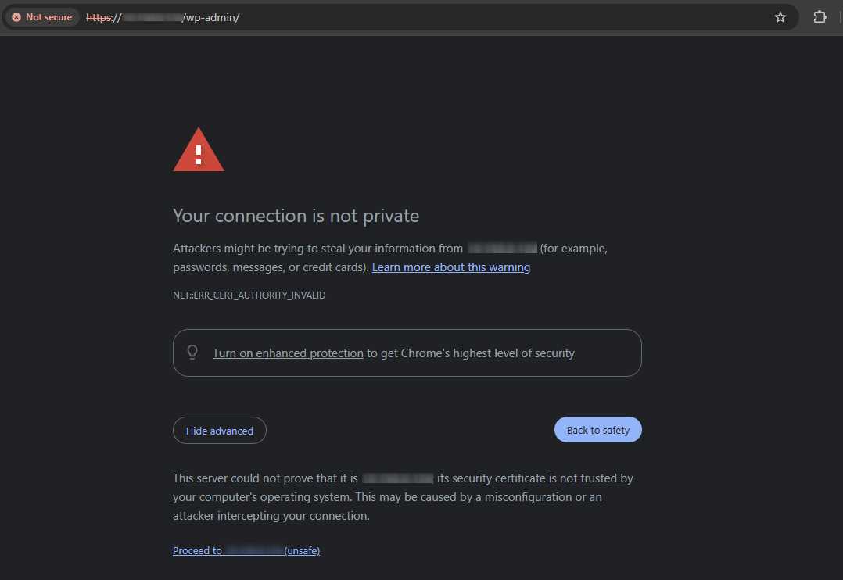Follow the Turn on enhanced protection link
The height and width of the screenshot is (580, 843).
pyautogui.click(x=288, y=353)
